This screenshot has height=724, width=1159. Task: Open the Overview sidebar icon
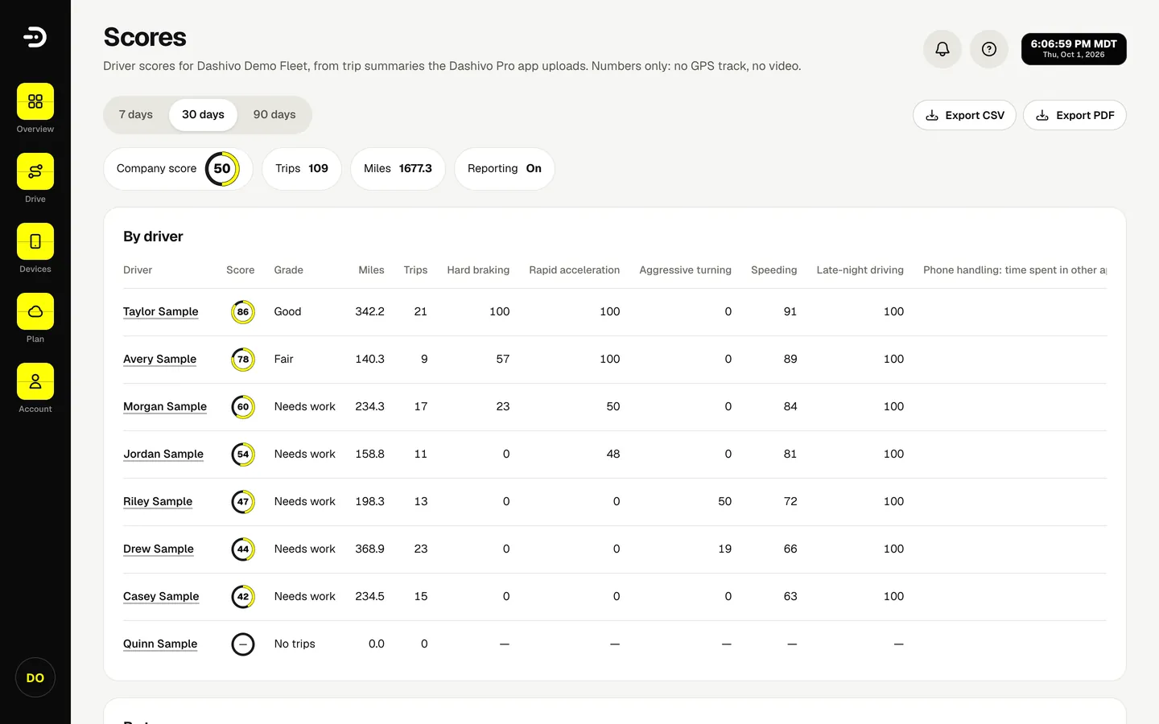point(35,101)
